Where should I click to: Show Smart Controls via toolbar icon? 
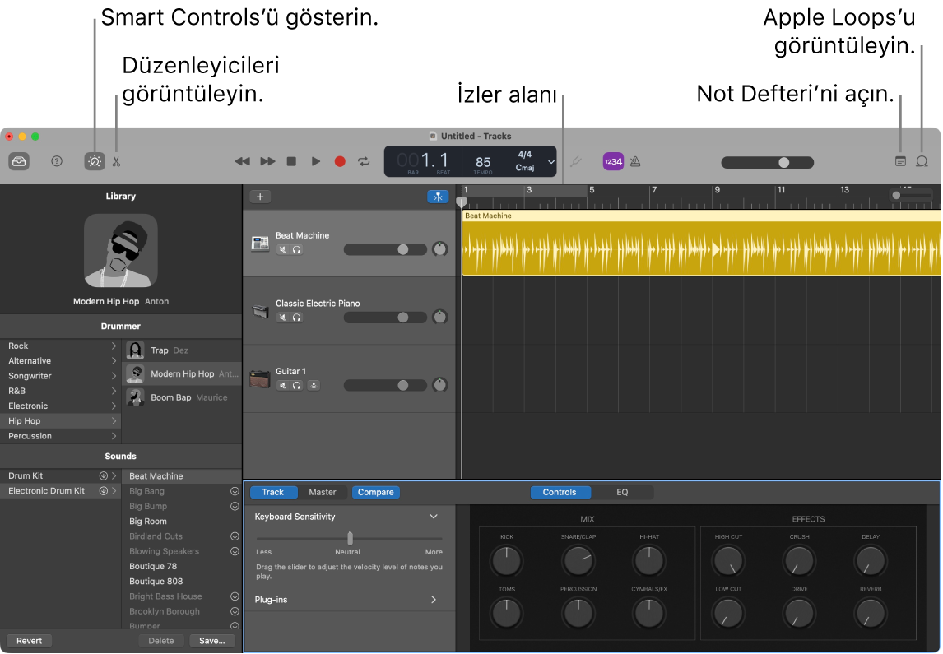pos(94,161)
